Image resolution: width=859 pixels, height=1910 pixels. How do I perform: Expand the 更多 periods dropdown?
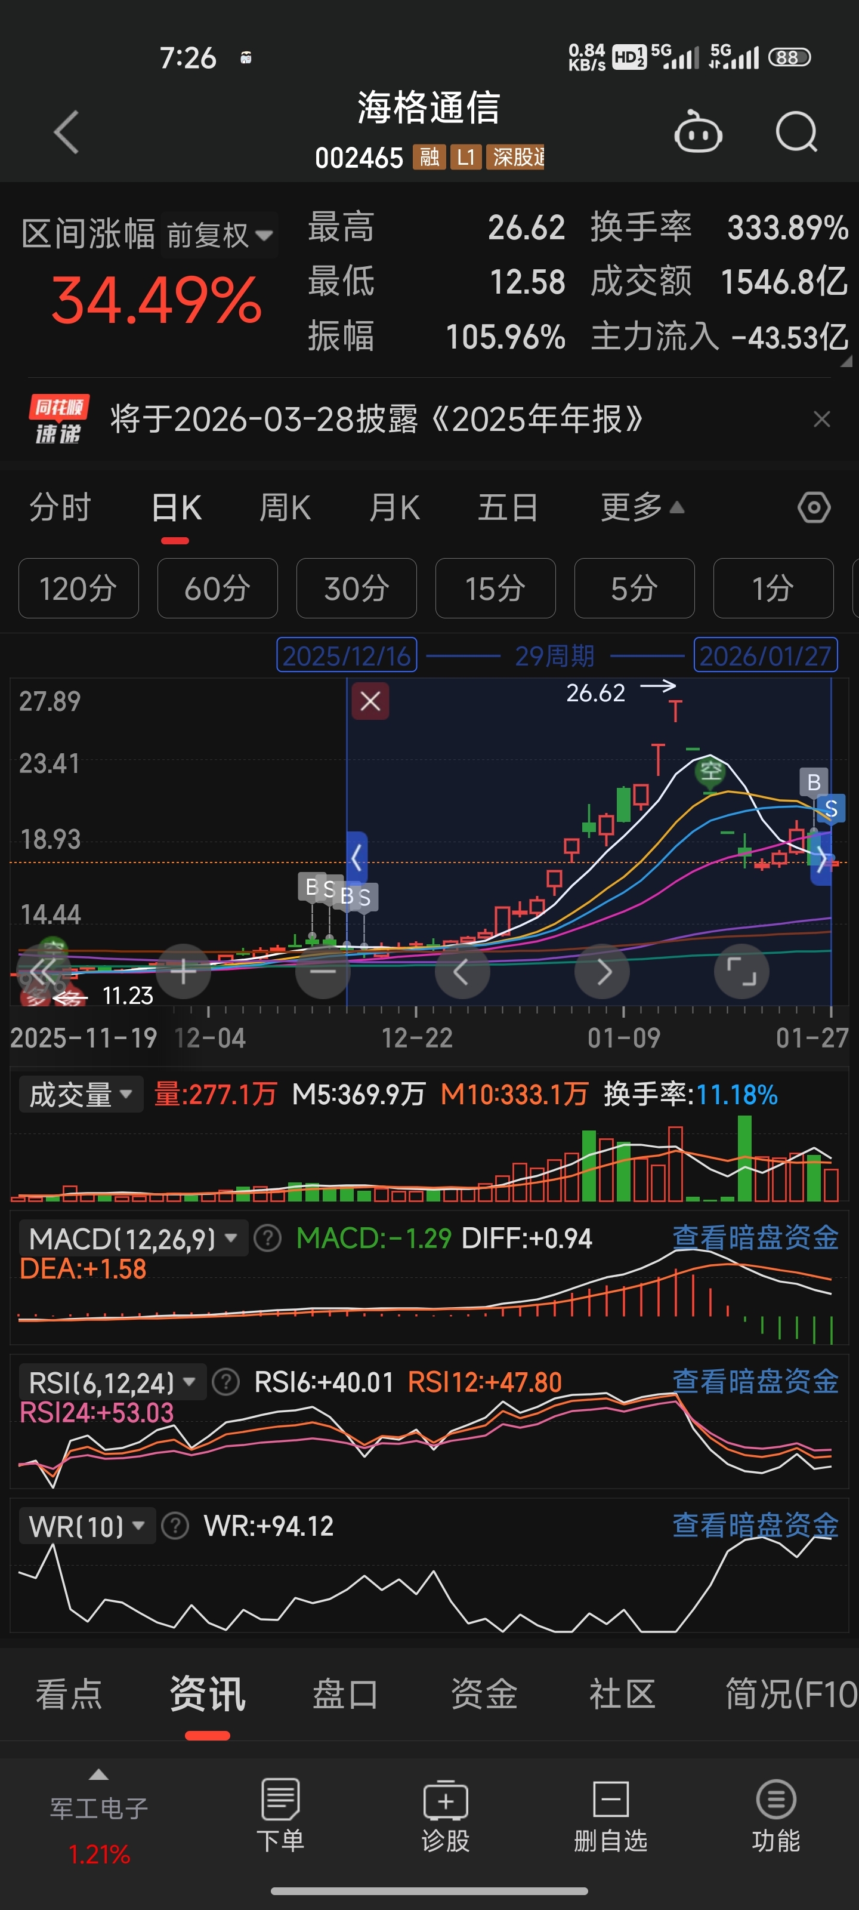point(642,508)
